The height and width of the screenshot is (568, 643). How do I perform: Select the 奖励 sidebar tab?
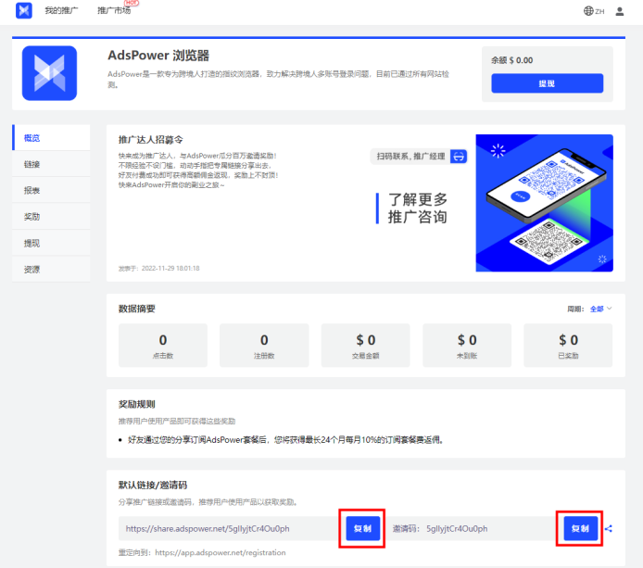coord(51,217)
